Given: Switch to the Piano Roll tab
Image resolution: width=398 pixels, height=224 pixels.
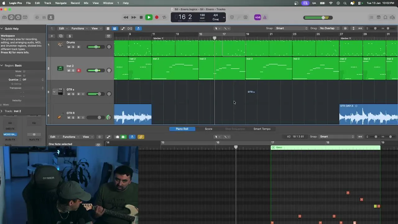Looking at the screenshot, I should pos(182,129).
